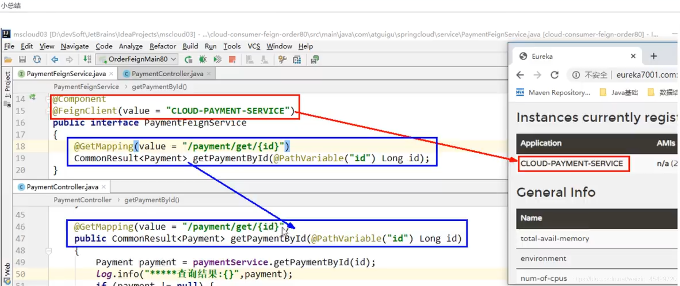The image size is (680, 286).
Task: Click the total-avail-memory row in General Info
Action: (x=597, y=238)
